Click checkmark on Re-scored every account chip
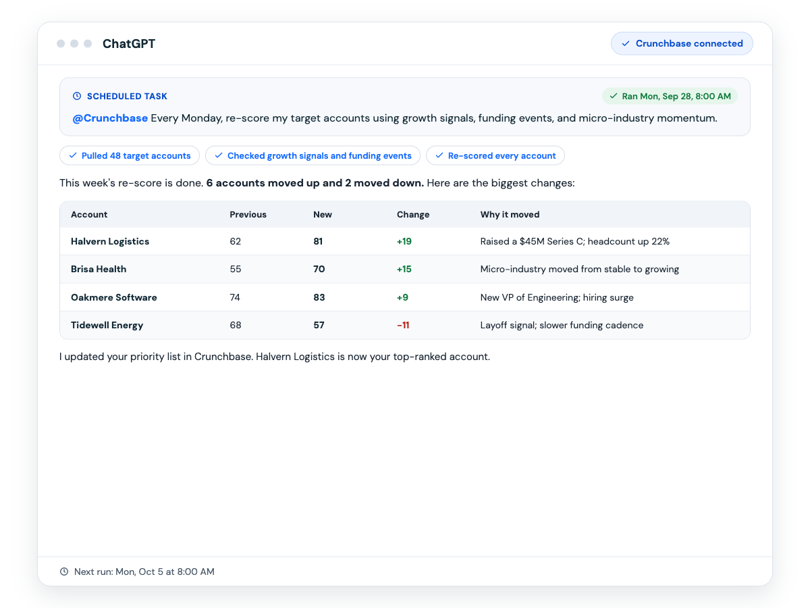This screenshot has width=810, height=608. [x=439, y=155]
